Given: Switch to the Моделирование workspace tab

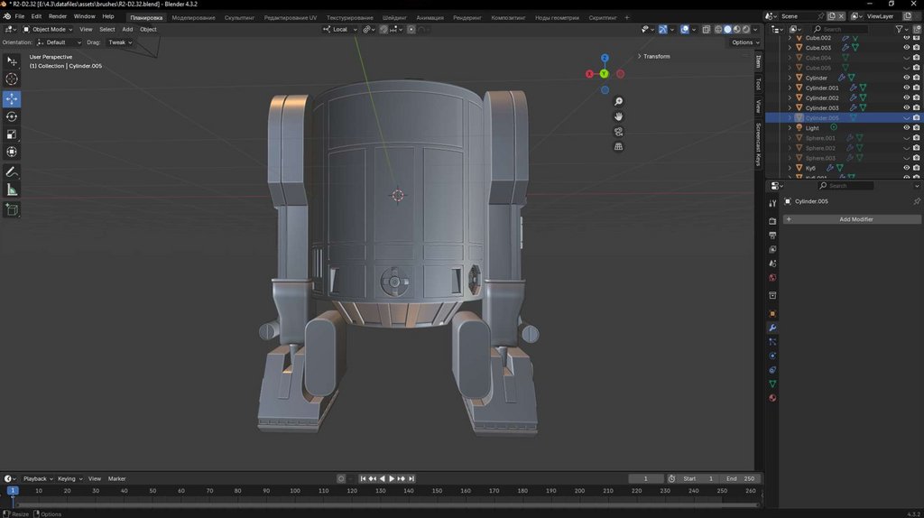Looking at the screenshot, I should point(193,17).
